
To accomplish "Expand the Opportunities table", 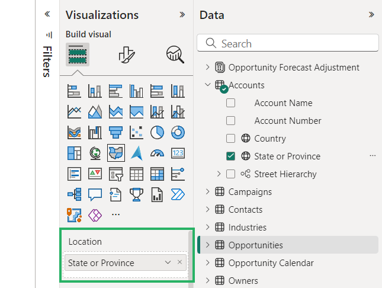I will [207, 245].
